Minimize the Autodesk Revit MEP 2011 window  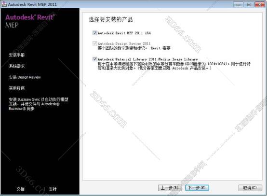click(x=238, y=4)
